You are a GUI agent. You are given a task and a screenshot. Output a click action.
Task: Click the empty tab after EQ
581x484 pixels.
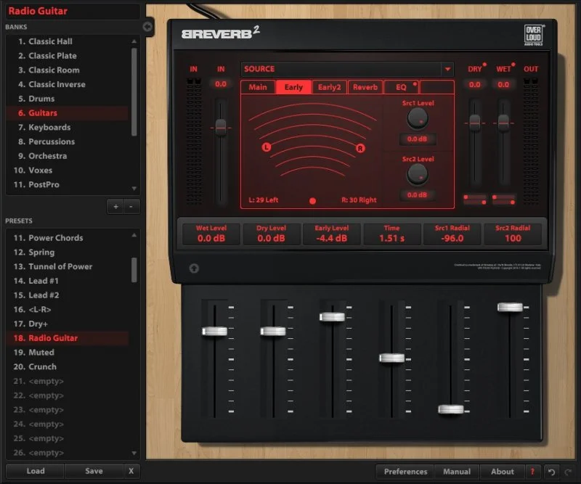[x=437, y=87]
